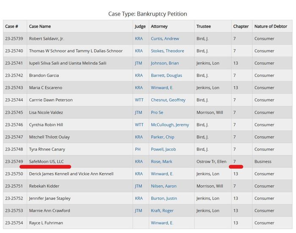Click judge KRA in Maria C Escareno row
Screen dimensions: 296x233
(139, 88)
